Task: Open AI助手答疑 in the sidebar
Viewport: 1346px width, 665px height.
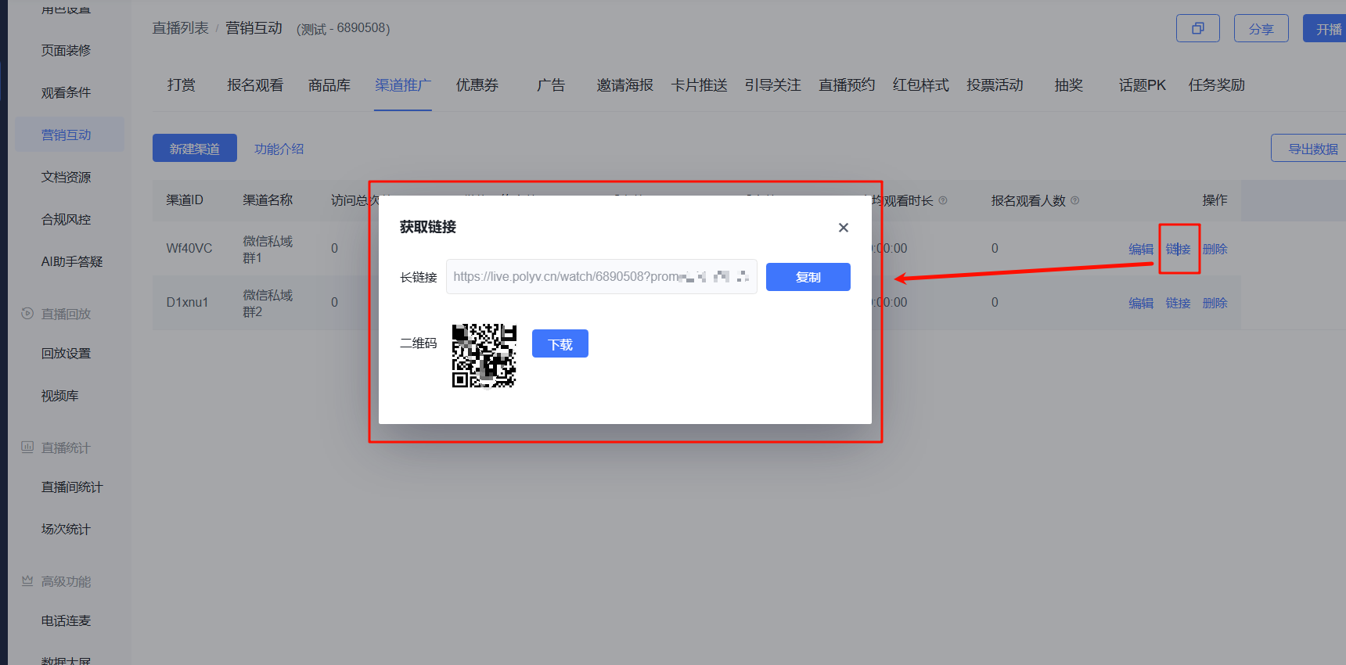Action: tap(72, 261)
